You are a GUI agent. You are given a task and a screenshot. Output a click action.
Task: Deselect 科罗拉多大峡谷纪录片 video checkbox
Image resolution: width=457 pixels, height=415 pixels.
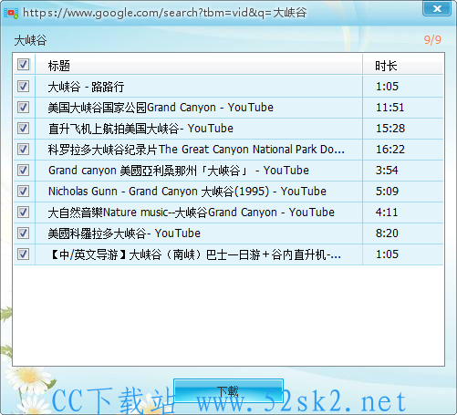[23, 150]
